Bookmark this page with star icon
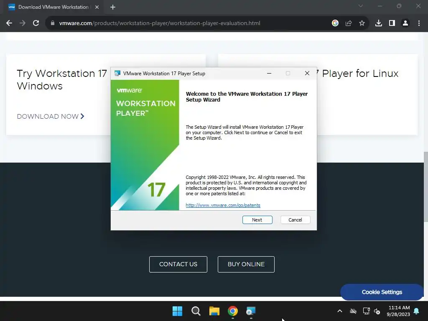The width and height of the screenshot is (428, 321). (362, 23)
